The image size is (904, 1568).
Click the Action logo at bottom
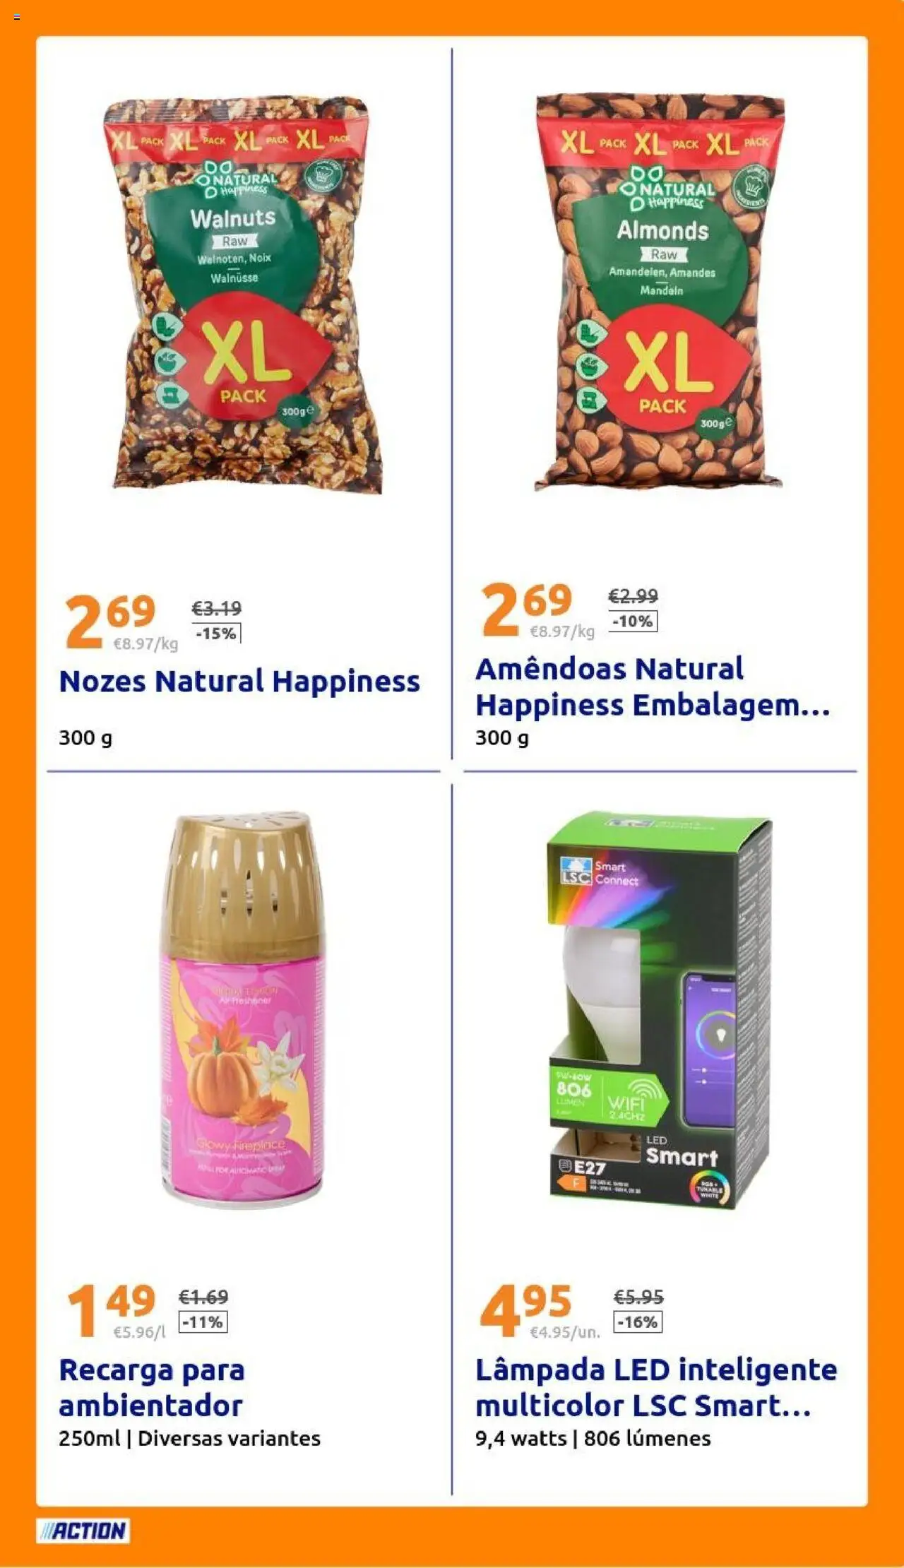point(83,1531)
